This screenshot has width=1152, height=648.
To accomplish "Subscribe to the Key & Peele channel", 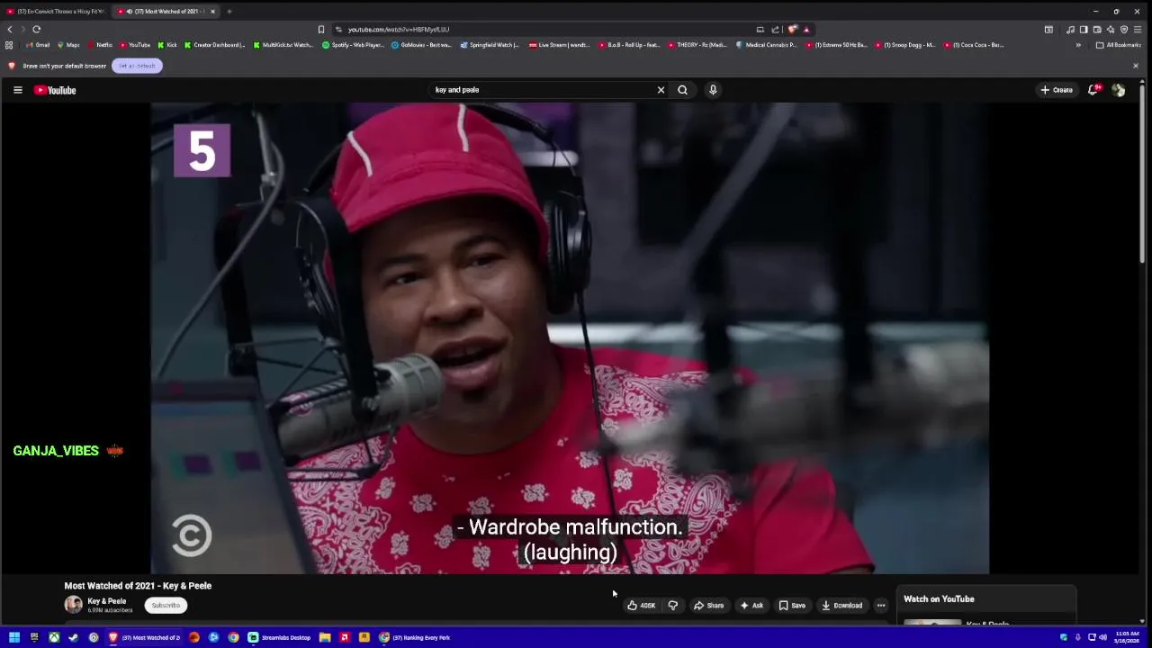I will coord(166,606).
